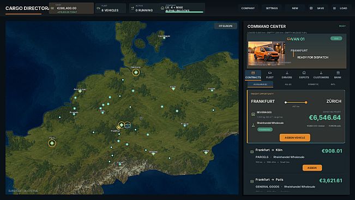This screenshot has height=200, width=355.
Task: Open the Bank tab
Action: tap(338, 75)
